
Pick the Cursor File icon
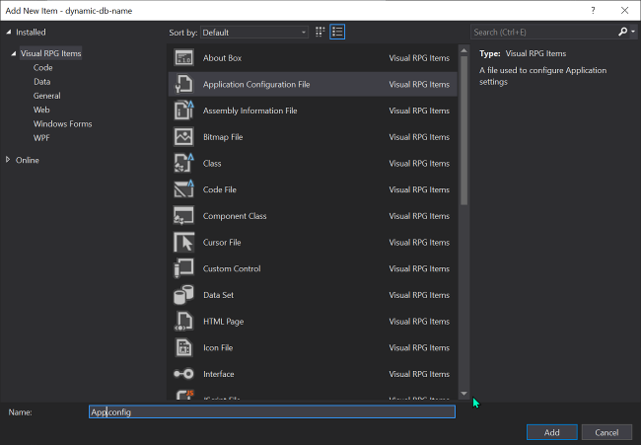point(183,242)
